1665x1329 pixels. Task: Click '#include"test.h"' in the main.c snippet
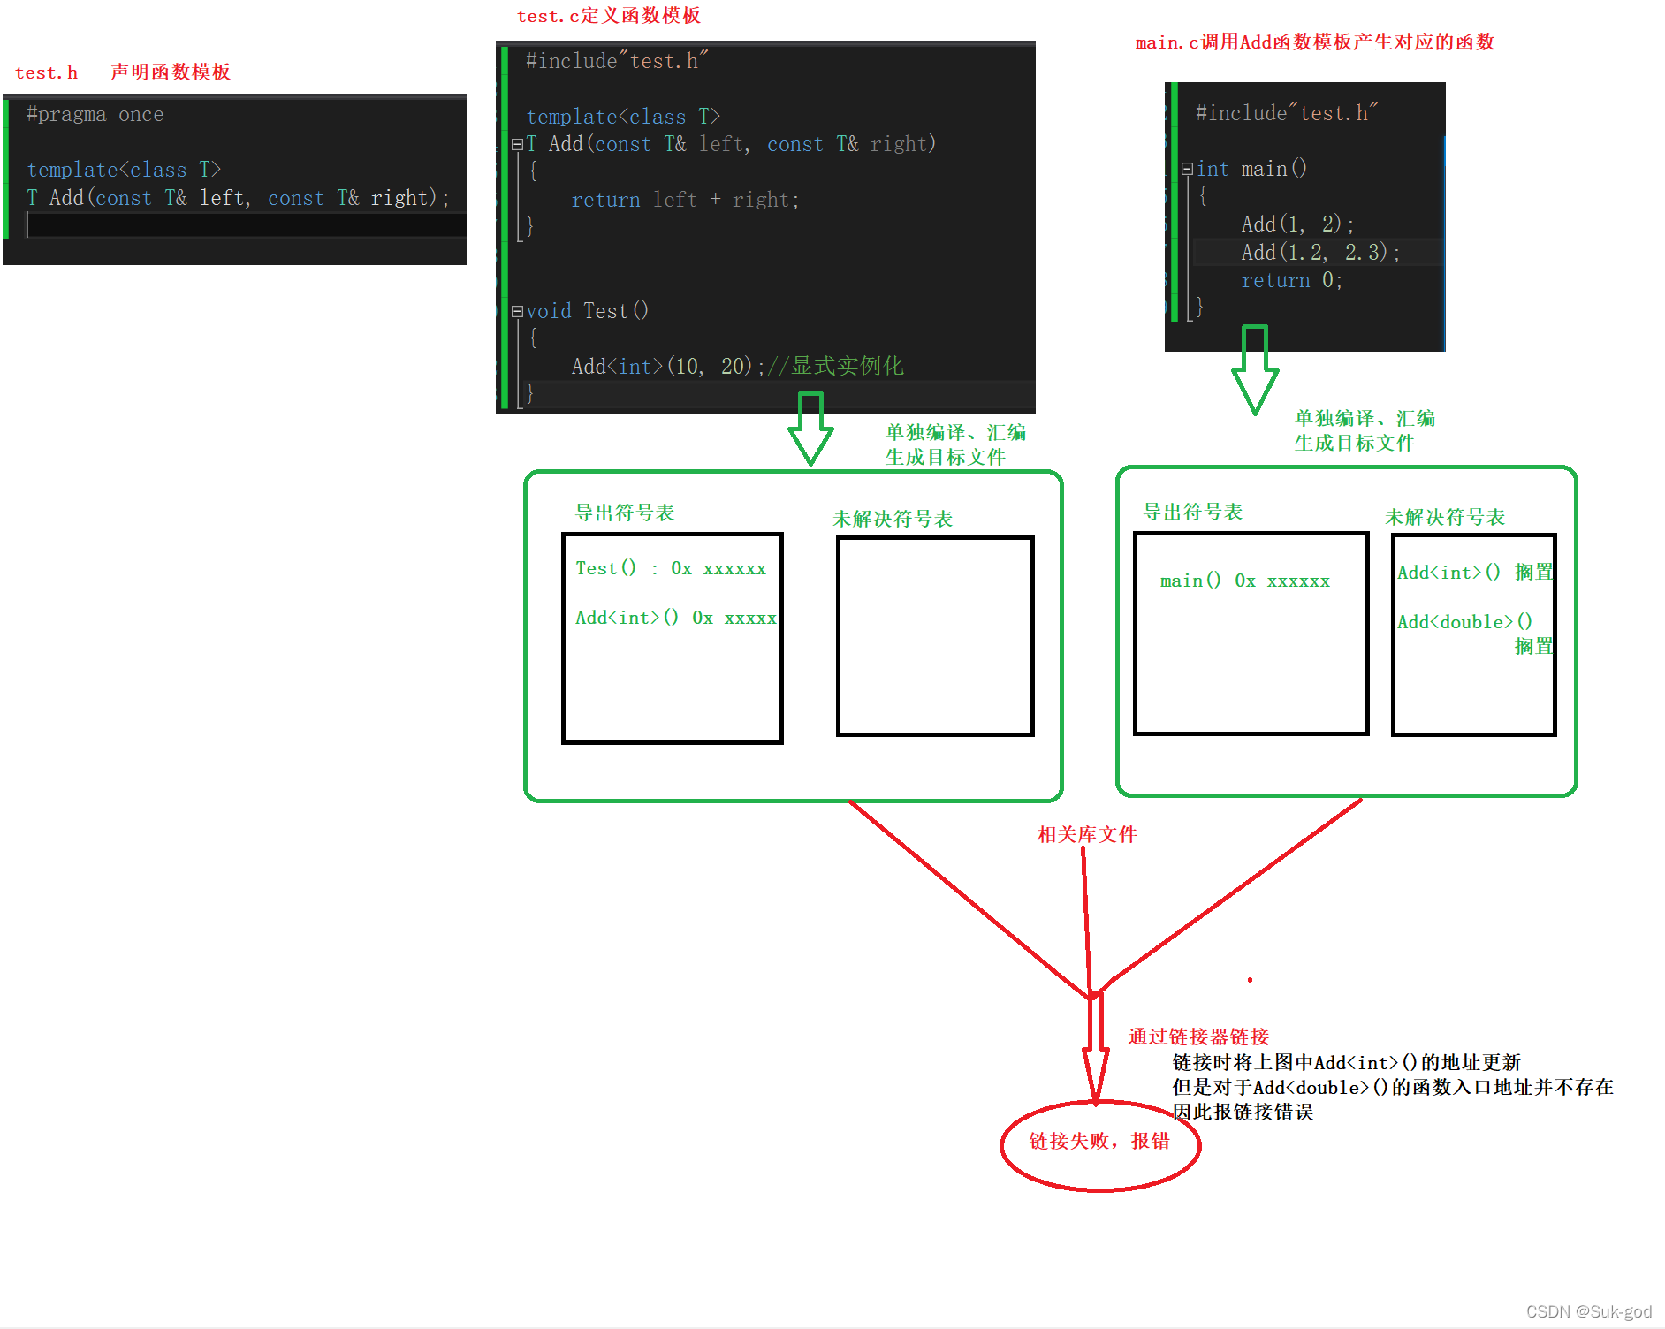tap(1287, 113)
